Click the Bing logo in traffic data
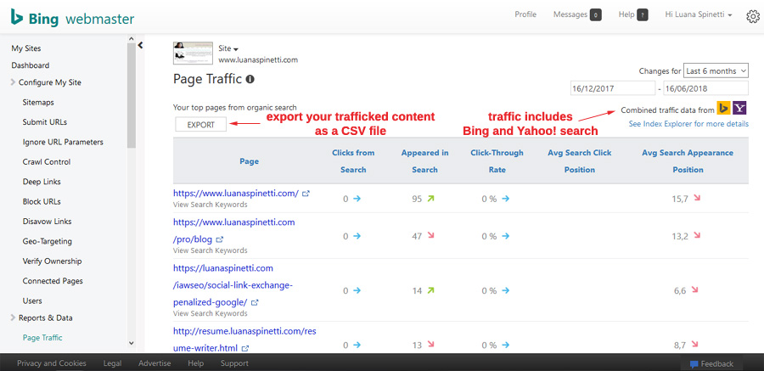The width and height of the screenshot is (764, 371). tap(723, 108)
